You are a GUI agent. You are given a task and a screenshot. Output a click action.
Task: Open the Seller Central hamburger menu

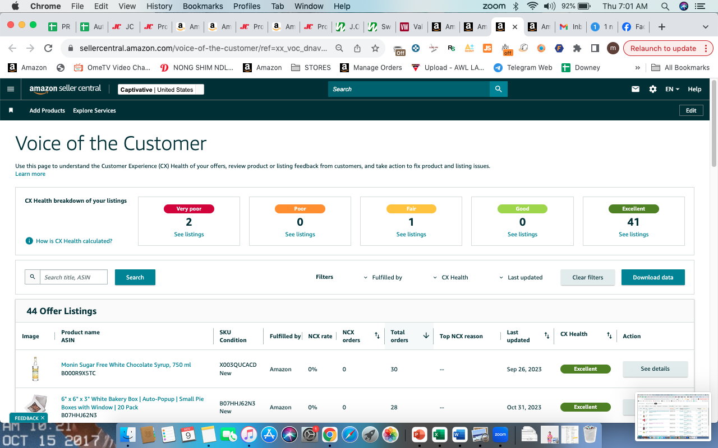click(x=11, y=89)
